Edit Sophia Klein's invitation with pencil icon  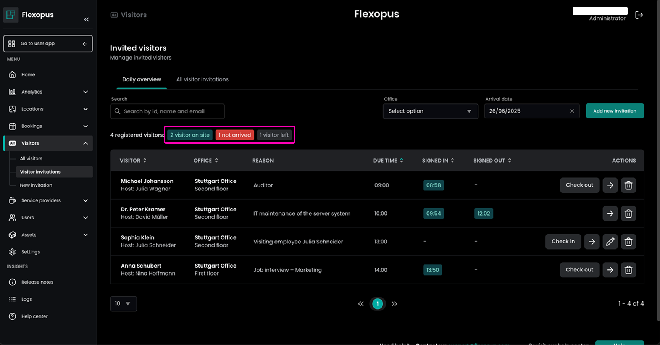[610, 242]
